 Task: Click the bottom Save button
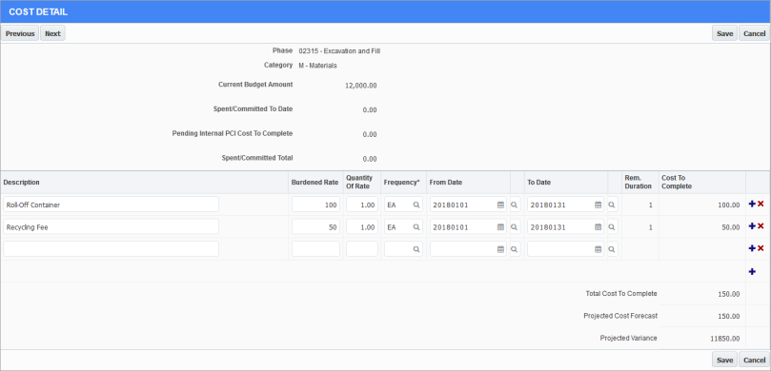tap(725, 360)
